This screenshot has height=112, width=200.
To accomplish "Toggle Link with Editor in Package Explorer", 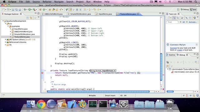I will (31, 18).
